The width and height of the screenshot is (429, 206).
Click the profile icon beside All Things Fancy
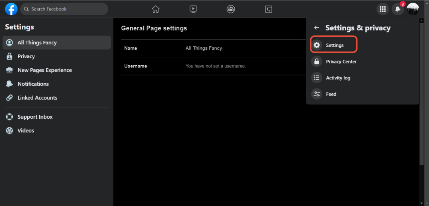coord(10,43)
